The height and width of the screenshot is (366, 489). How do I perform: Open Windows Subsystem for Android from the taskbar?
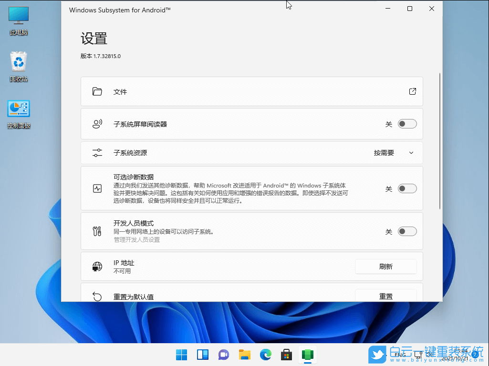tap(307, 355)
